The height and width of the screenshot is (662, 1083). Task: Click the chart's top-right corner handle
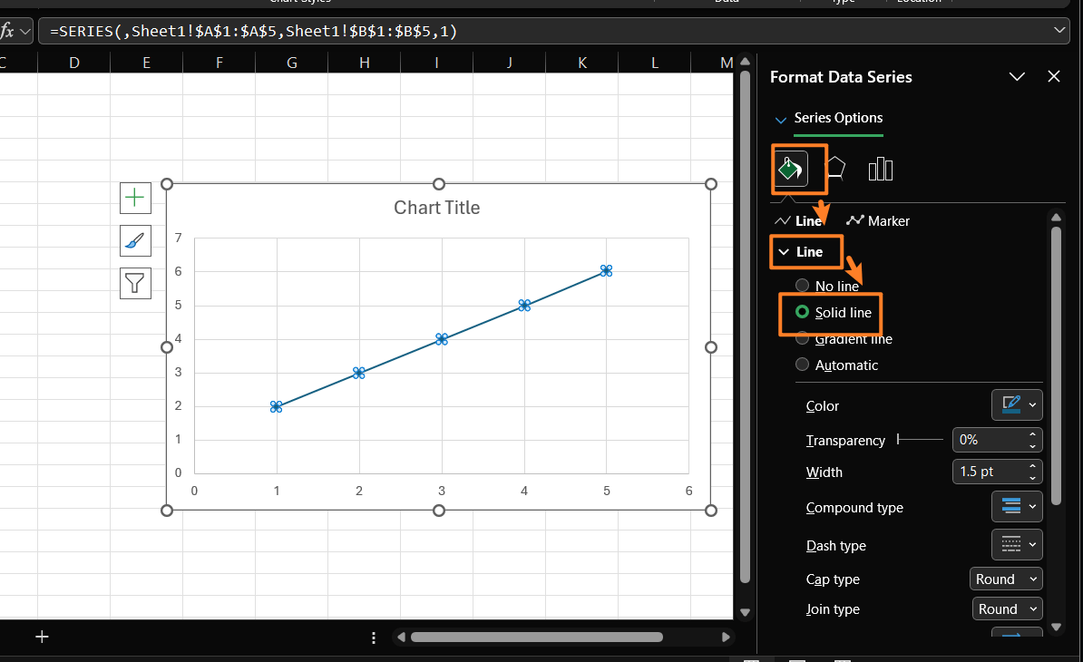[711, 183]
